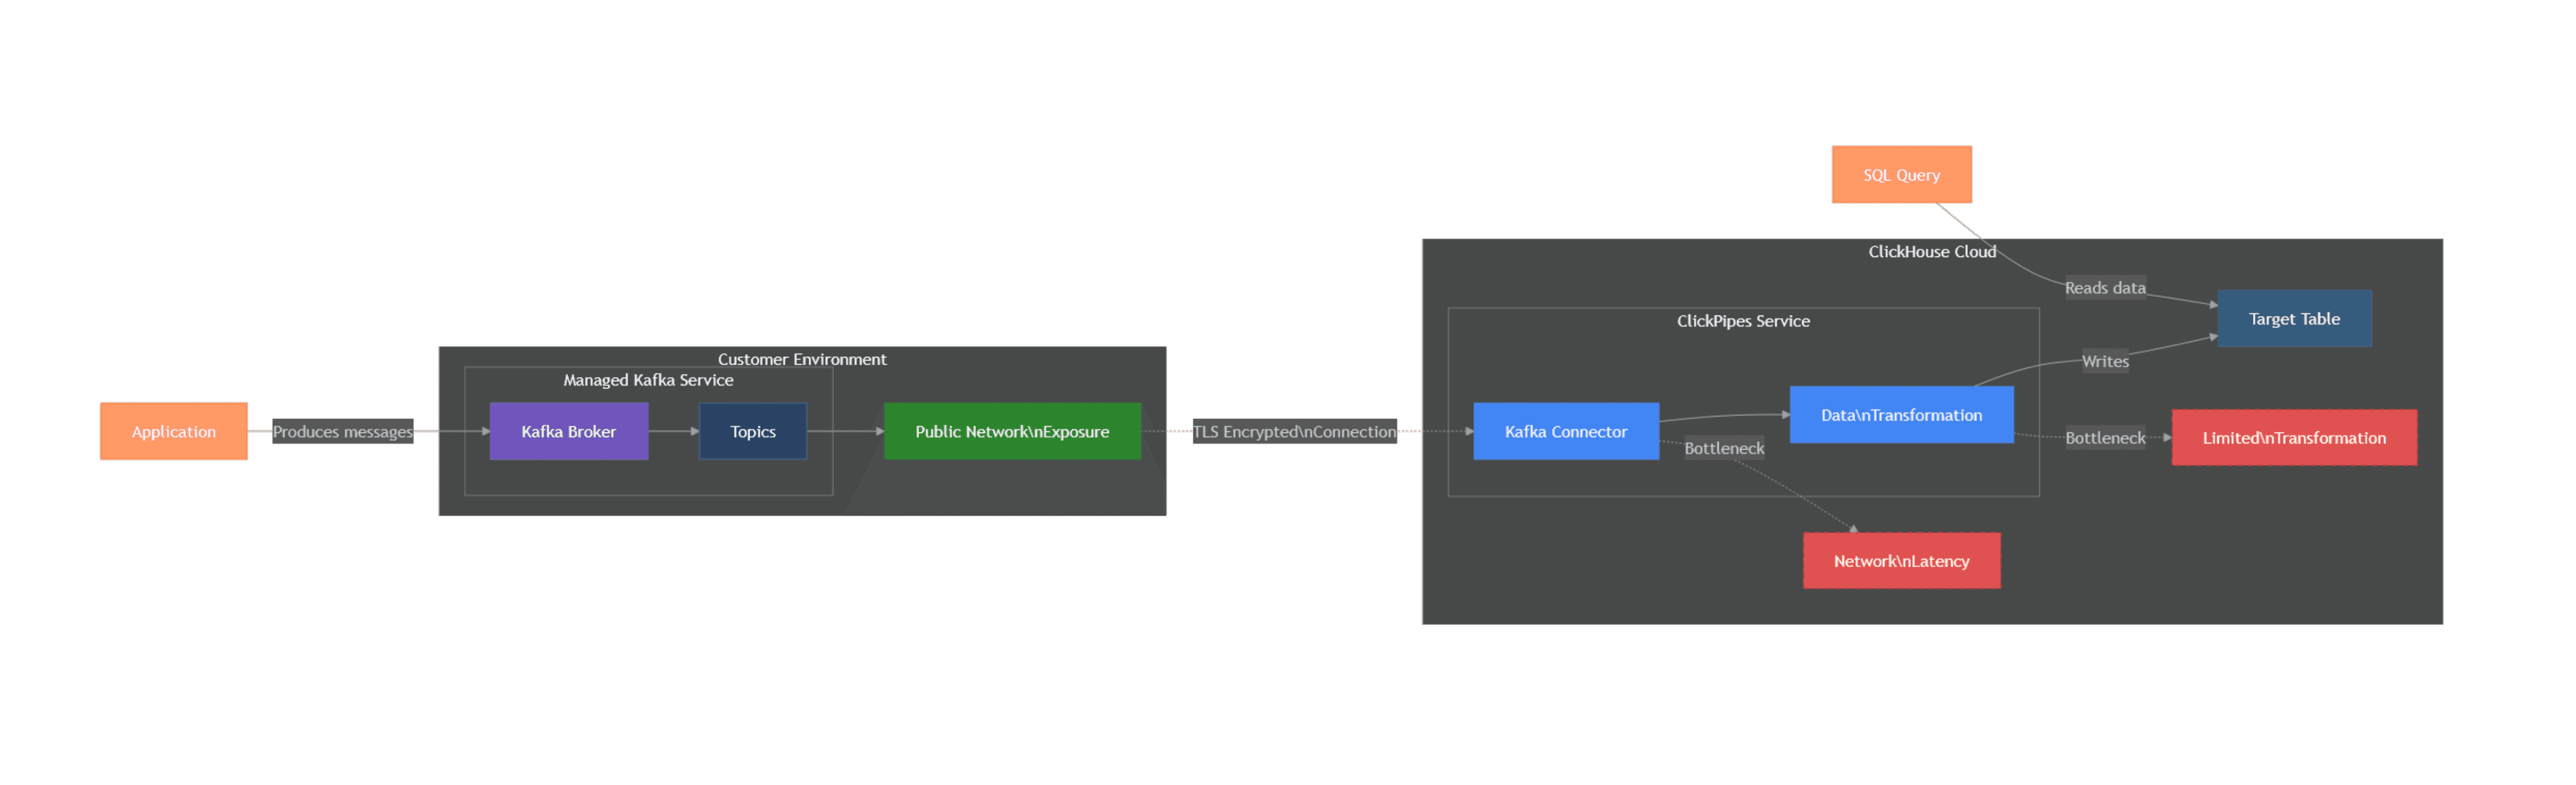
Task: Click the Data Transformation node
Action: 1901,414
